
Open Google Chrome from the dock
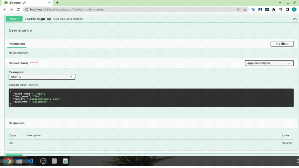coord(8,161)
